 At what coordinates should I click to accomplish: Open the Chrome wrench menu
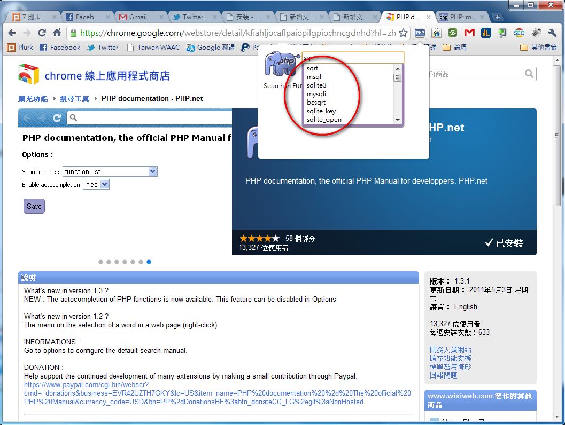pyautogui.click(x=552, y=33)
